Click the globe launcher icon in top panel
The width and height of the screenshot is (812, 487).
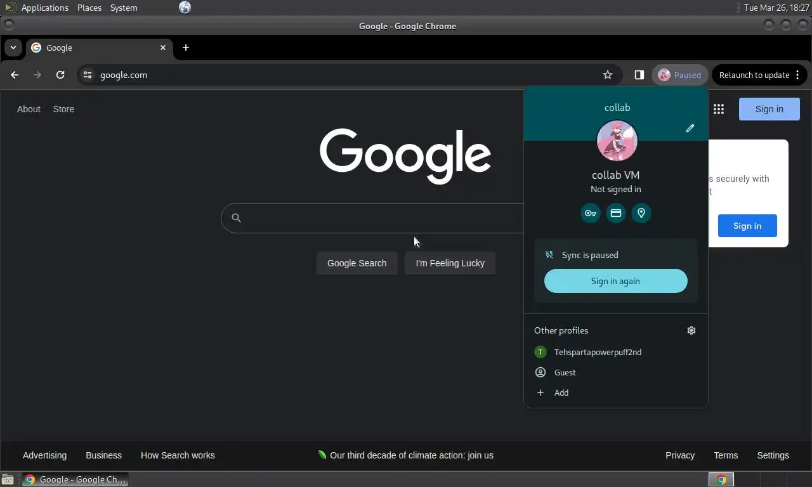pos(185,8)
